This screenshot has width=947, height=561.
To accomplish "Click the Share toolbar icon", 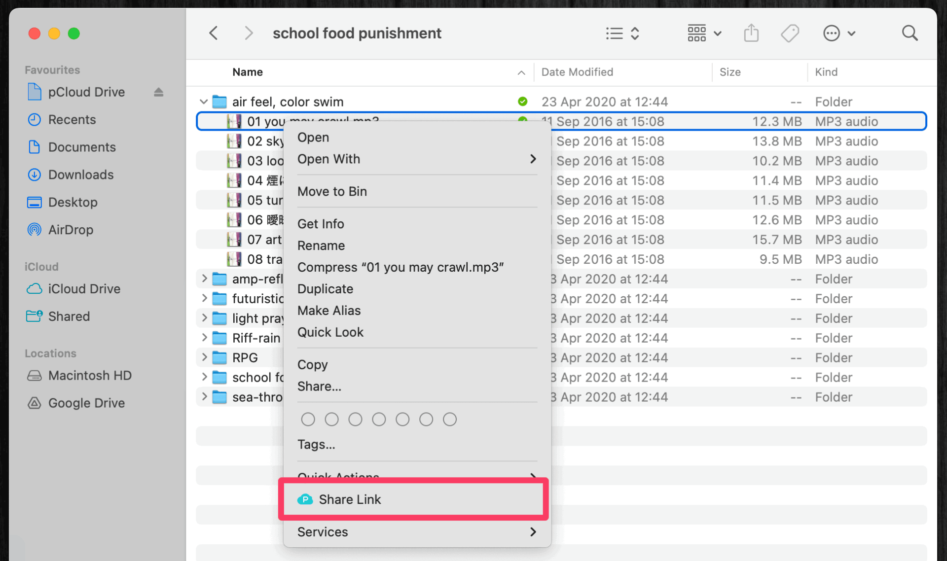I will tap(751, 34).
